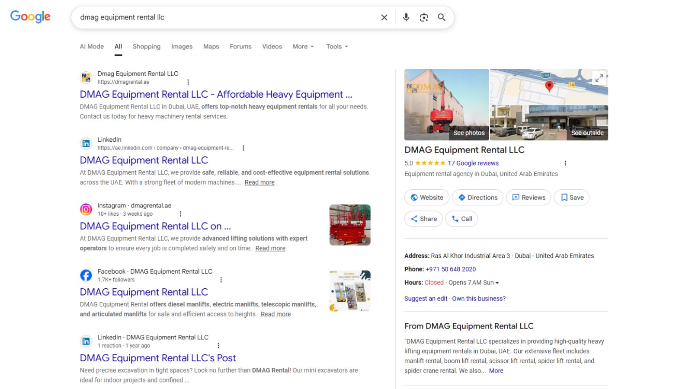This screenshot has height=389, width=692.
Task: Open options menu for first LinkedIn result
Action: click(x=243, y=148)
